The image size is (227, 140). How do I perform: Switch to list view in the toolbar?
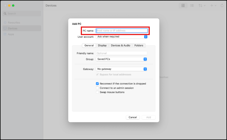(192, 6)
